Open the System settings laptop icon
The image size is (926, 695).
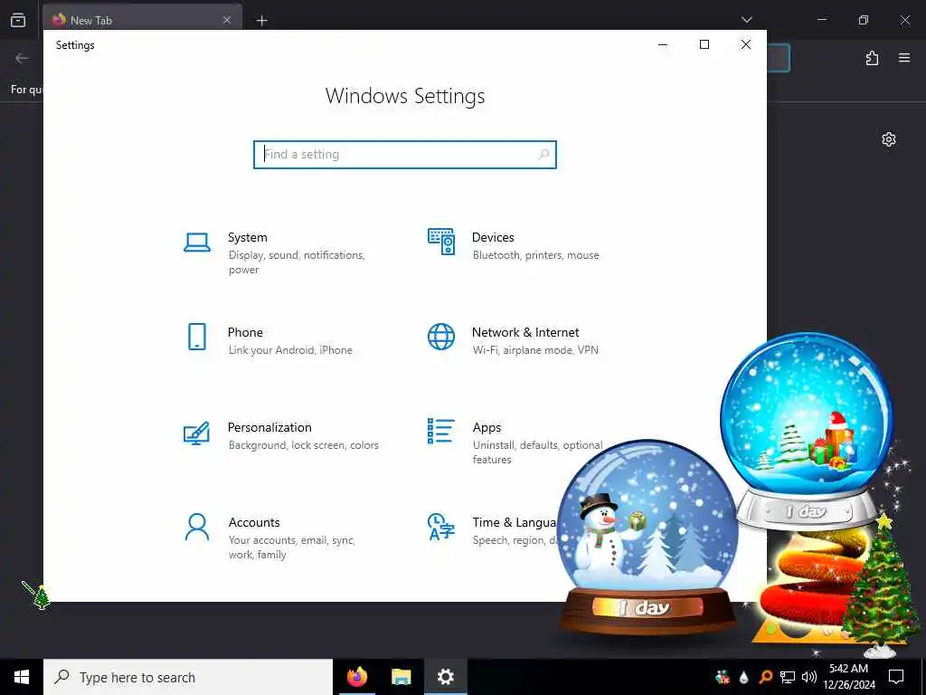click(x=196, y=243)
